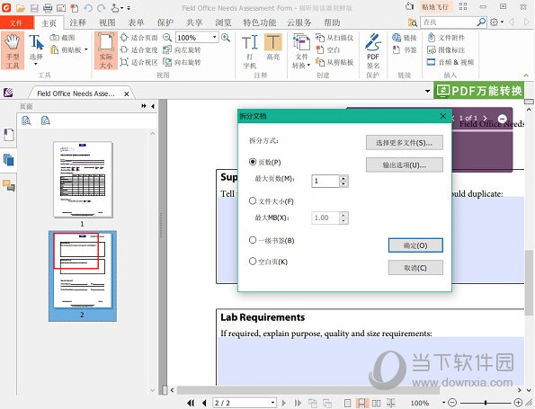Select the Hand tool
535x409 pixels.
click(13, 50)
